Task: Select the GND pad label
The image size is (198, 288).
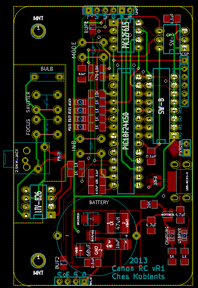Action: pyautogui.click(x=96, y=251)
